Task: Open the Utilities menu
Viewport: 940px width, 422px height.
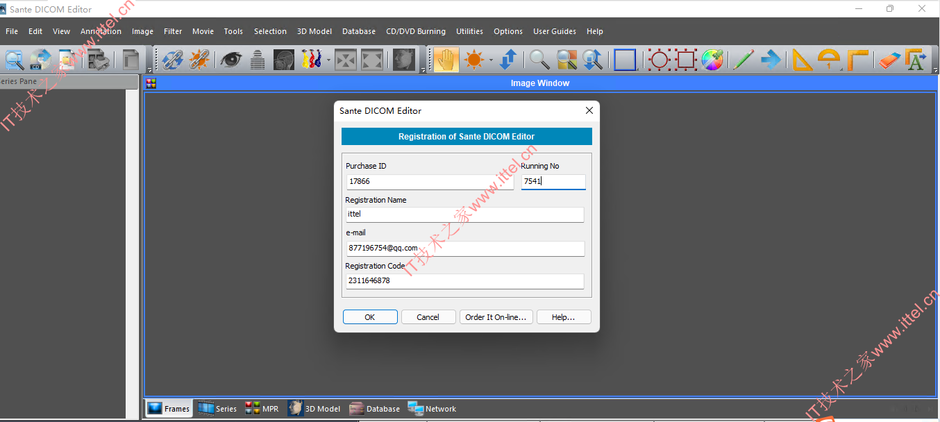Action: coord(469,31)
